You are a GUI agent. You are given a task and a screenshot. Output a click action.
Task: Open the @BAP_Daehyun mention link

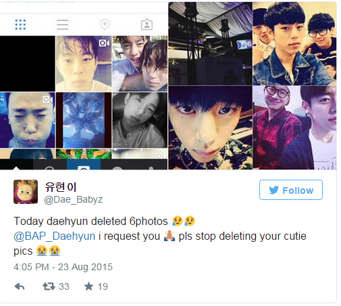pyautogui.click(x=55, y=236)
